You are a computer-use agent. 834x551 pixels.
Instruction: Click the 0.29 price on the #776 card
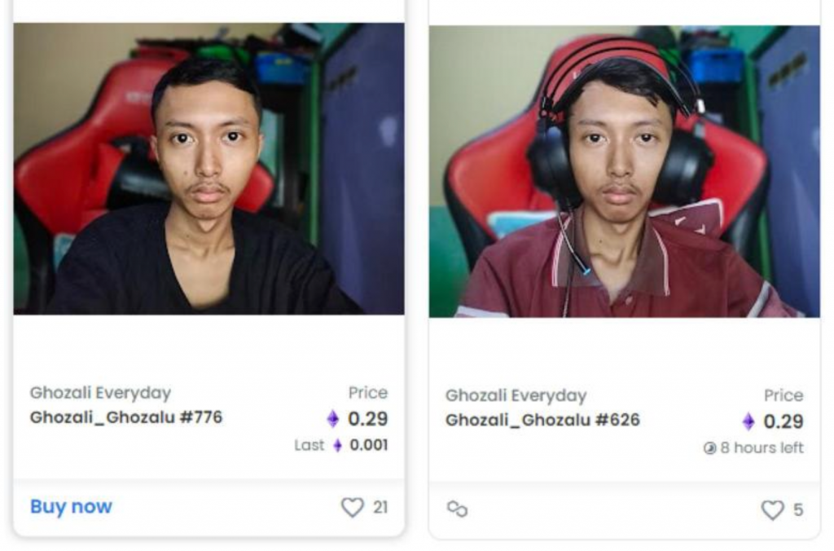point(368,419)
